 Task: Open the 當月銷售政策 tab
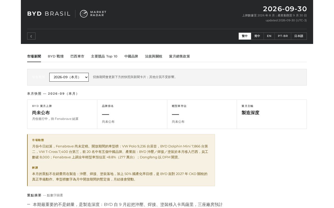tap(180, 56)
